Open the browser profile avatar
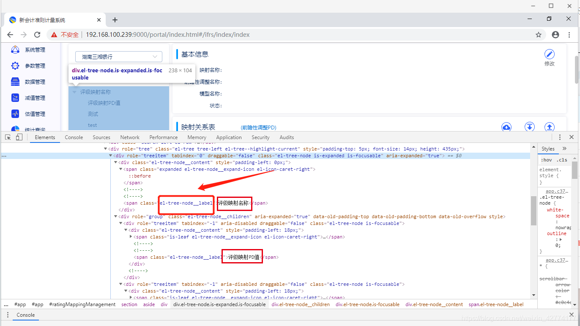Viewport: 580px width, 326px height. pos(555,35)
